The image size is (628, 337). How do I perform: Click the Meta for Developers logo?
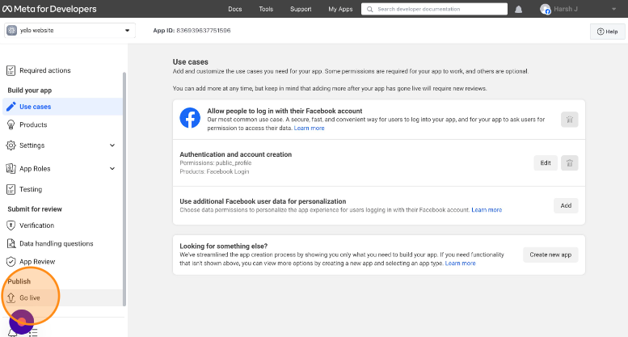tap(49, 9)
